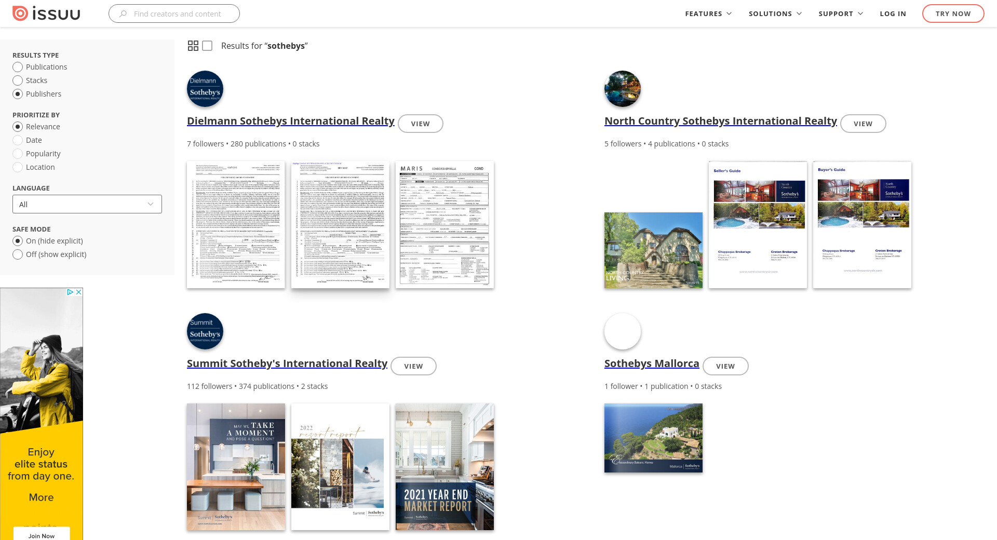Click the issuu logo icon
This screenshot has height=540, width=997.
[x=20, y=14]
